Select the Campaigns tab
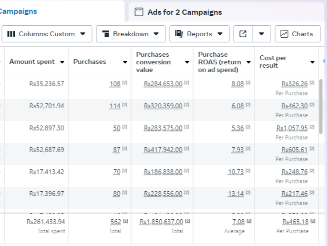The width and height of the screenshot is (328, 246). point(19,11)
